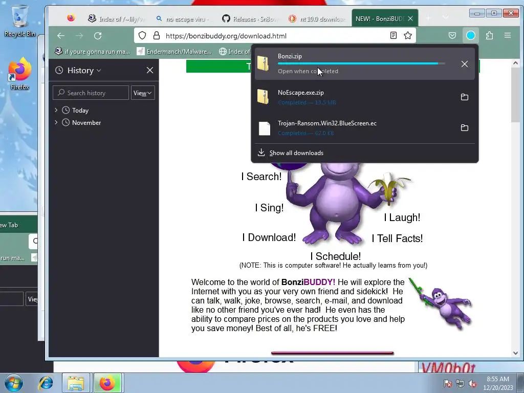Click the muted volume tray icon
This screenshot has width=524, height=393.
472,383
